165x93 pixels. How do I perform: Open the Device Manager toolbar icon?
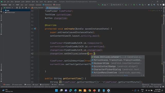tap(152, 5)
